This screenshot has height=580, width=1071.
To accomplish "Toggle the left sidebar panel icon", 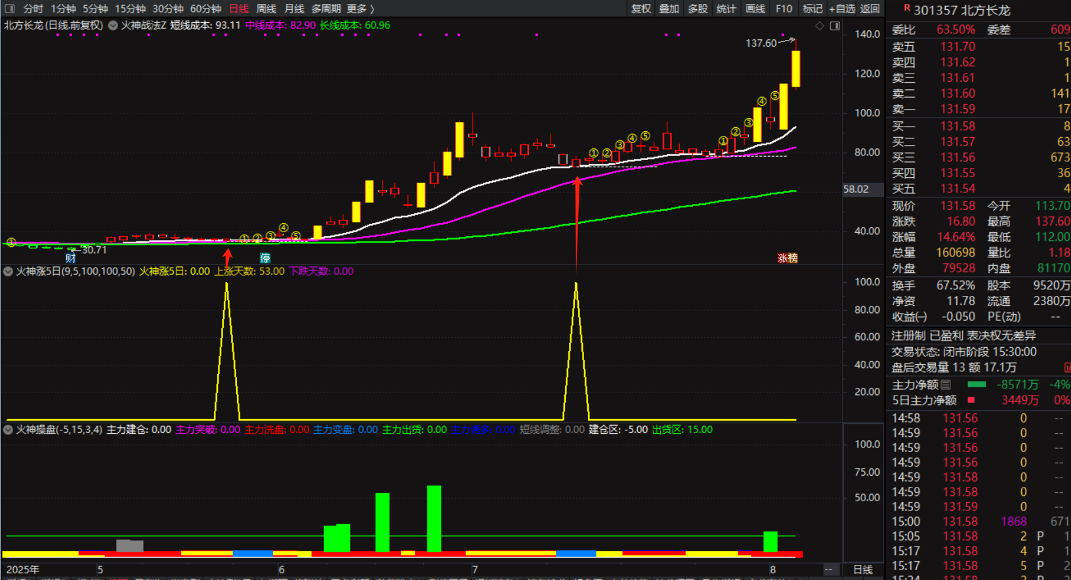I will point(9,9).
